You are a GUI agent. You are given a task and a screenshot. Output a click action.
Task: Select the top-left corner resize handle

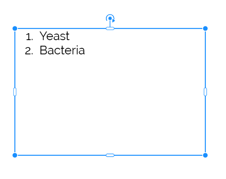pos(15,28)
